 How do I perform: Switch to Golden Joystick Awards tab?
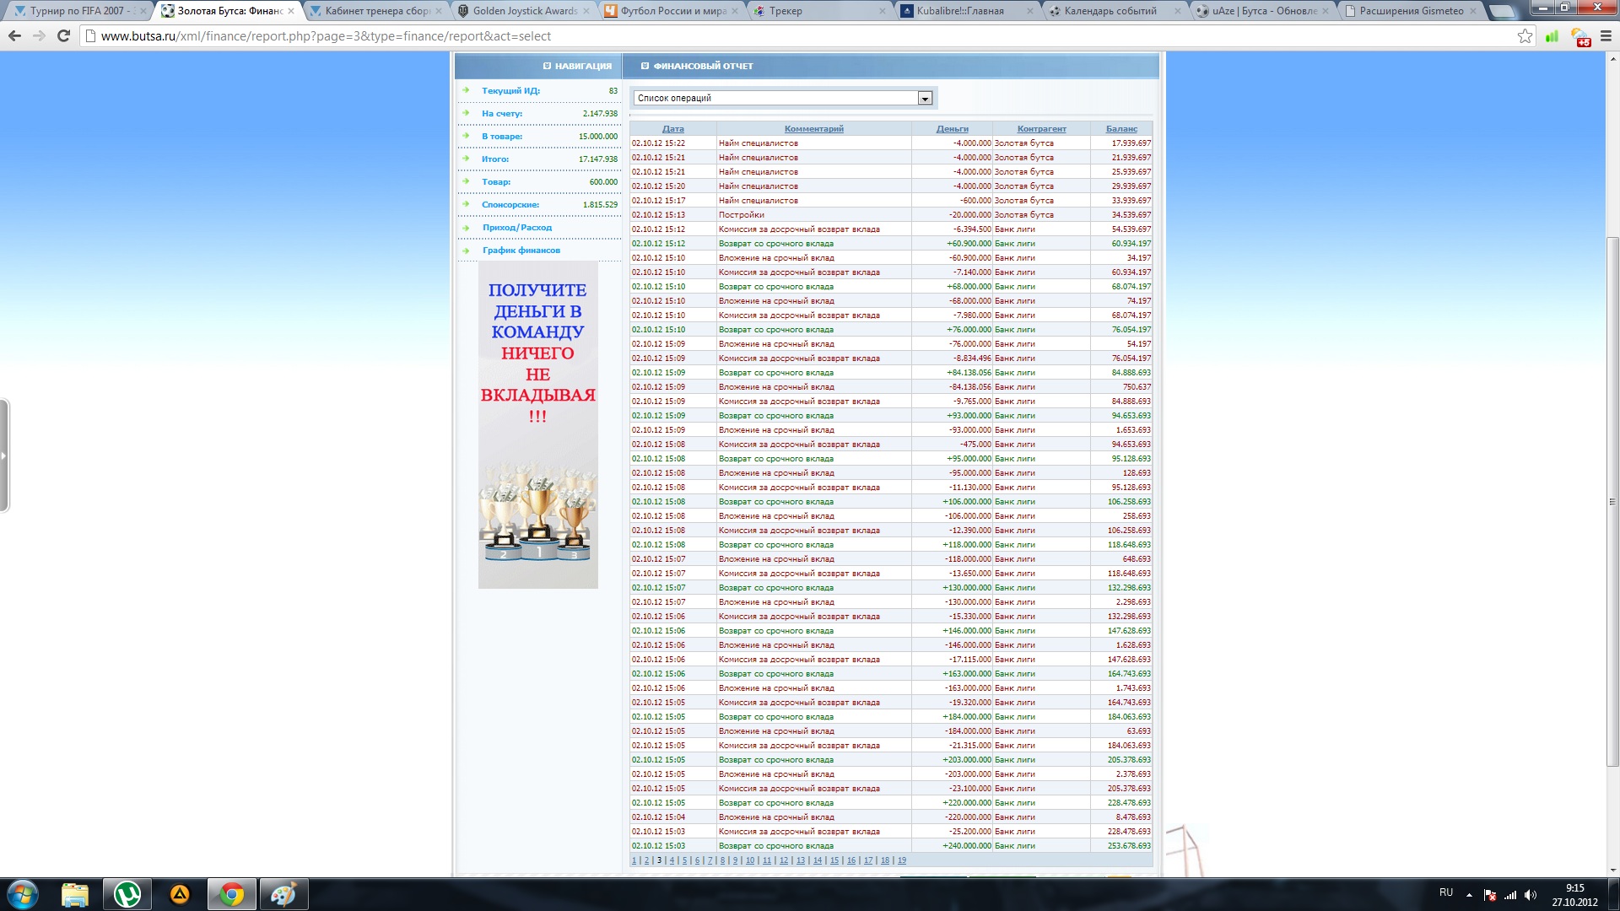525,11
